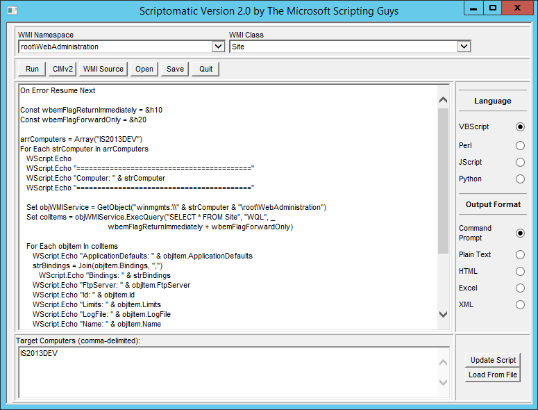This screenshot has height=410, width=538.
Task: Click Load From File button
Action: click(493, 375)
